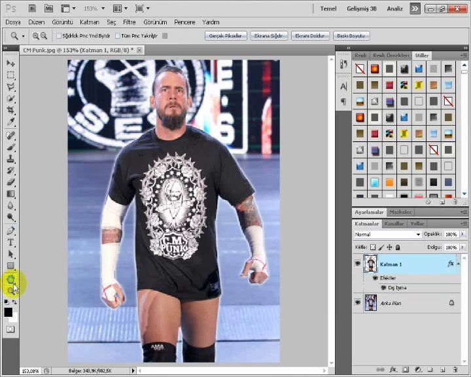Open Arrange Documents dropdown
The height and width of the screenshot is (377, 471).
point(120,9)
